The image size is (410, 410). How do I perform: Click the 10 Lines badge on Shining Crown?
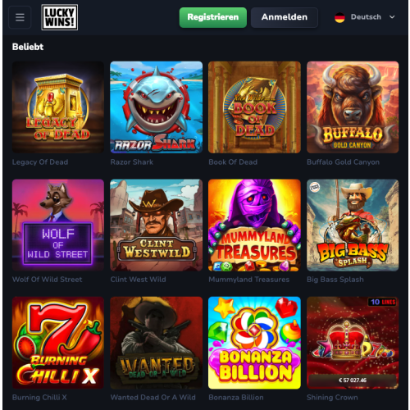383,302
